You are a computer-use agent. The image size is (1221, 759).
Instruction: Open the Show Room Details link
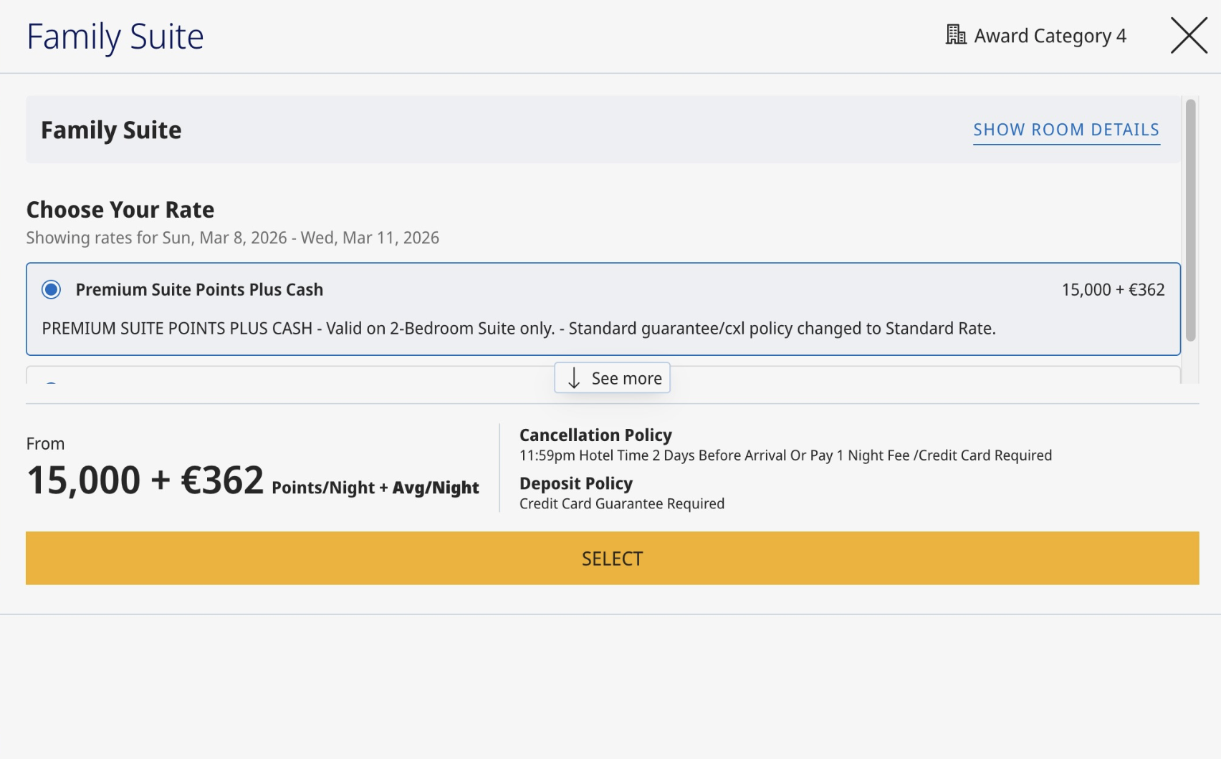tap(1066, 130)
